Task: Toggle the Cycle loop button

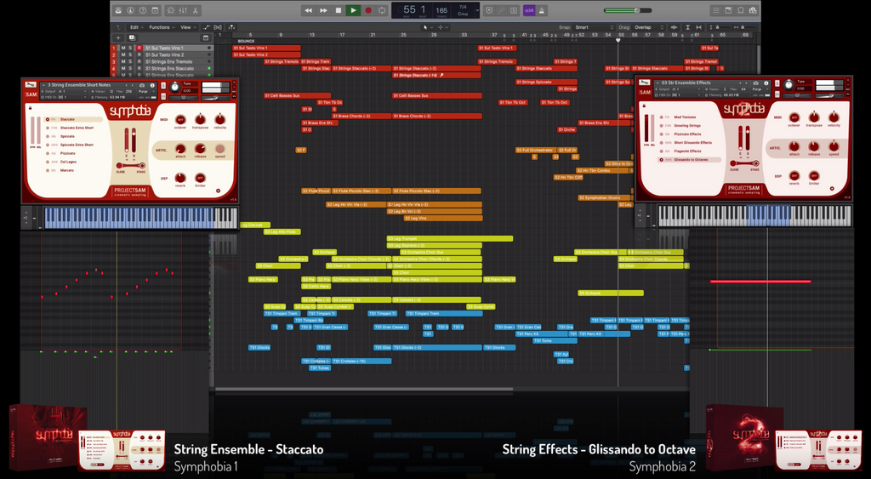Action: 382,10
